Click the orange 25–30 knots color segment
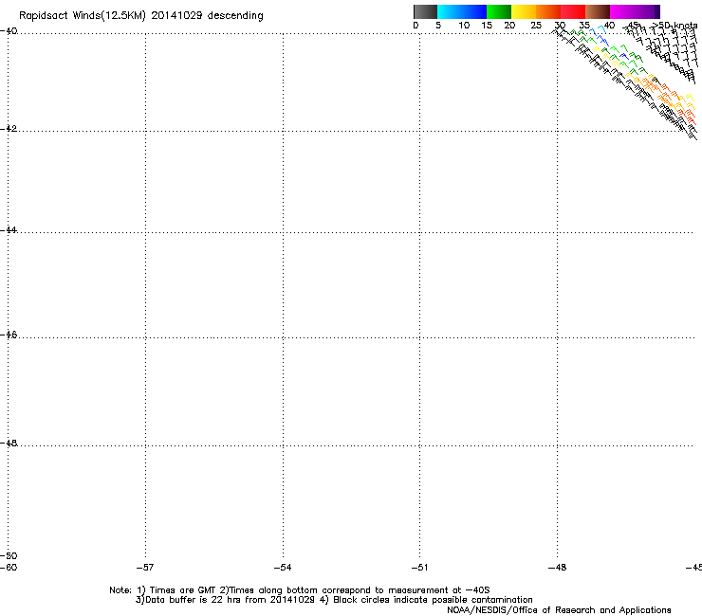Viewport: 702px width, 616px height. [x=548, y=11]
